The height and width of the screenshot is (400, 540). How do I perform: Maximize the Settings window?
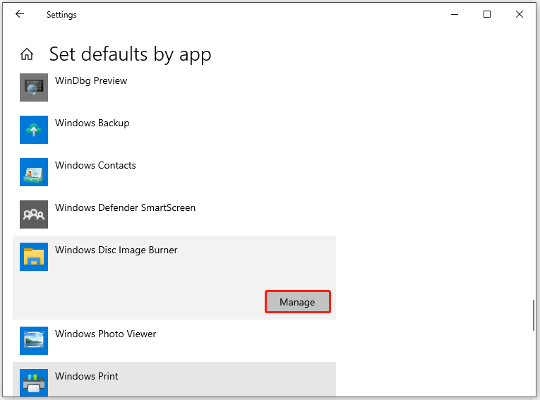coord(487,14)
